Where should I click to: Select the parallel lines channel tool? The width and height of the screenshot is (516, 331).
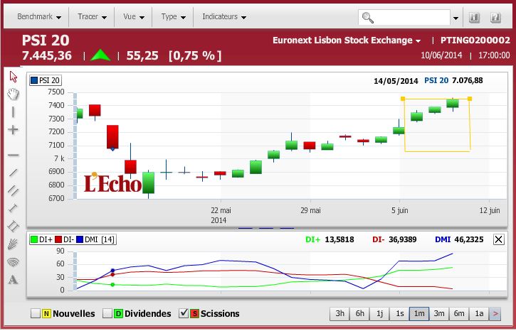[13, 190]
